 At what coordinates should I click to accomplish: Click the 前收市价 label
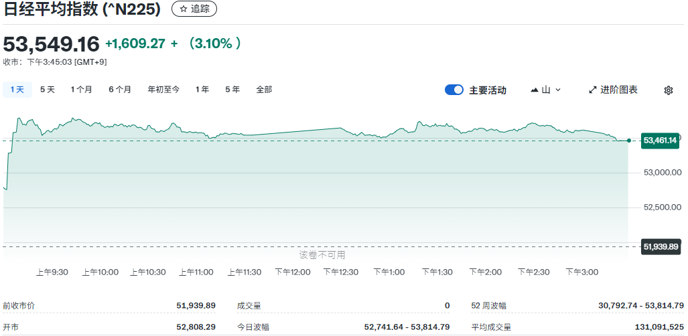(19, 305)
